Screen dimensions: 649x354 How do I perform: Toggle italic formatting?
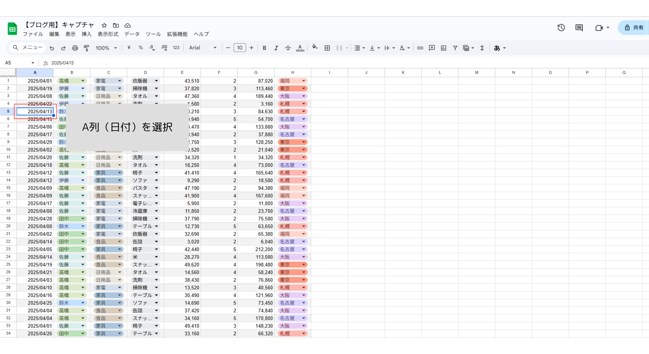tap(276, 48)
